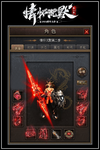100x150 pixels.
Task: Open the 状态 tab
Action: pos(44,47)
